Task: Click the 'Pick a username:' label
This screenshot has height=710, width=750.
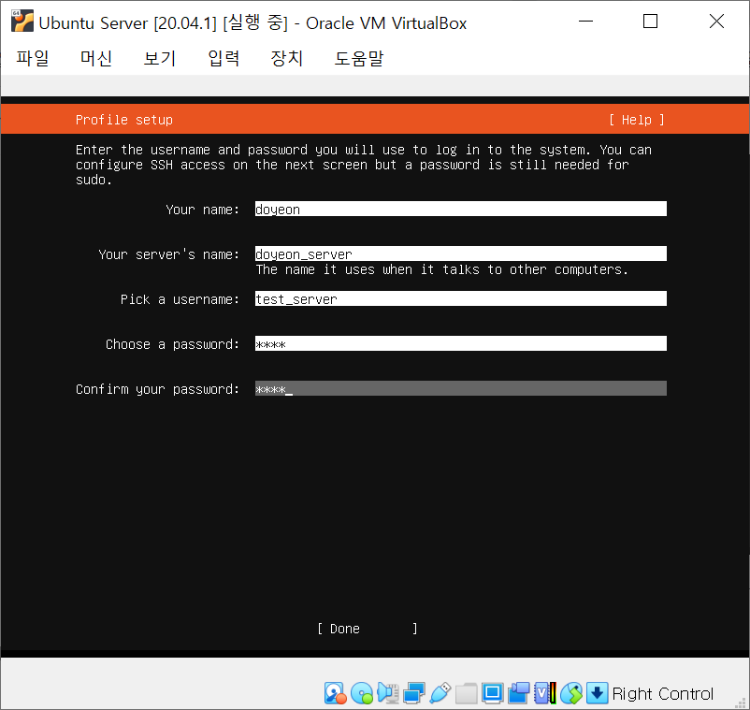Action: coord(180,299)
